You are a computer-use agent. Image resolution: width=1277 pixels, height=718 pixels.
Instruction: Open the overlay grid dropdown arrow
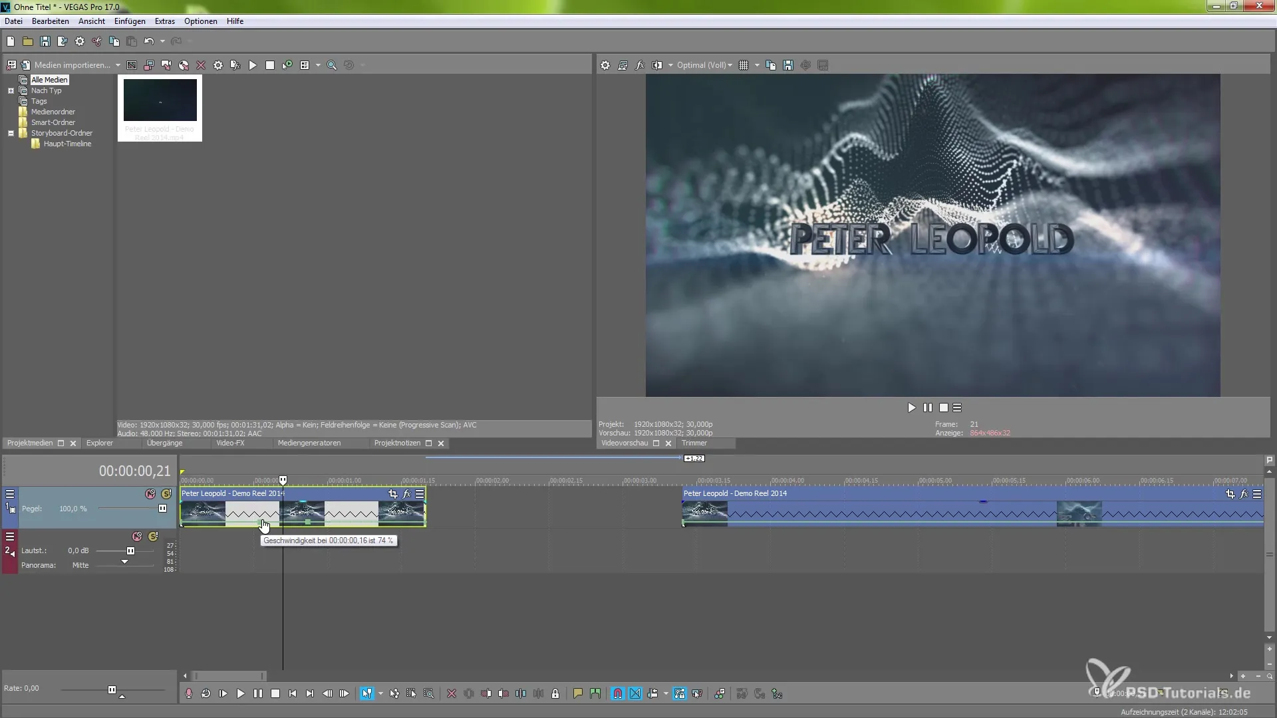pos(757,65)
